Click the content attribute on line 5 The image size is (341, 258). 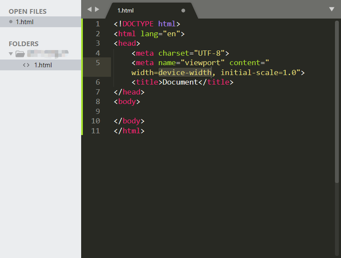coord(245,63)
